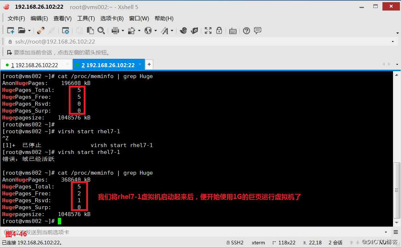401x248 pixels.
Task: Click the green terminal cursor block
Action: pyautogui.click(x=60, y=221)
